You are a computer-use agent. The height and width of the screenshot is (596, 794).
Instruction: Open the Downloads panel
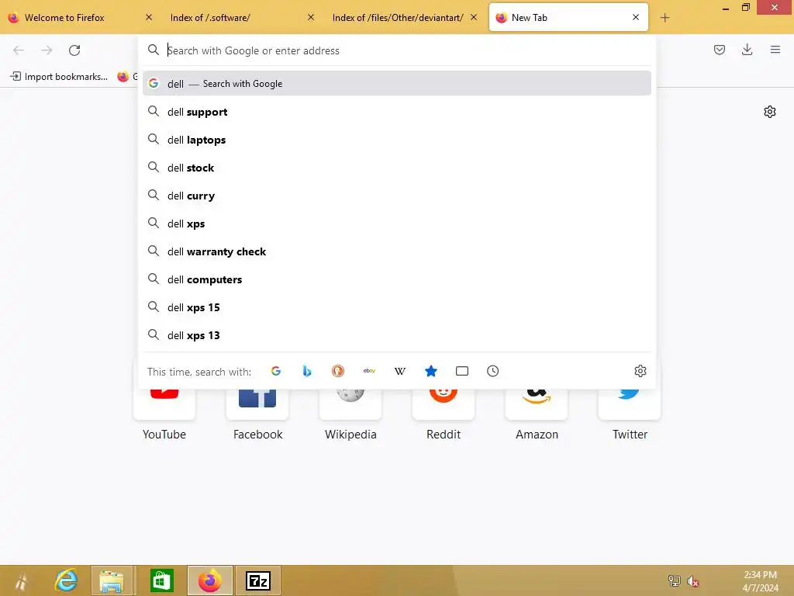tap(747, 50)
